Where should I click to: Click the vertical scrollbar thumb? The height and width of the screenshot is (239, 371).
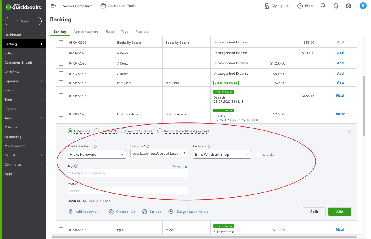(x=364, y=106)
